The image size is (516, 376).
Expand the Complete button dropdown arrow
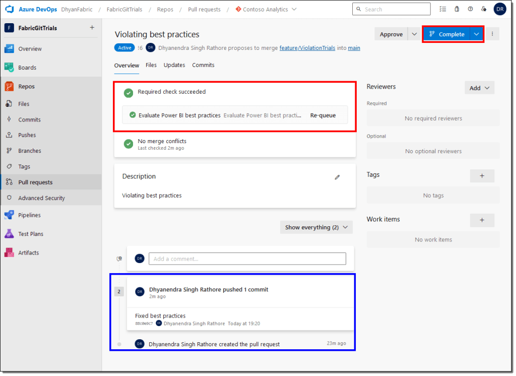pyautogui.click(x=476, y=34)
